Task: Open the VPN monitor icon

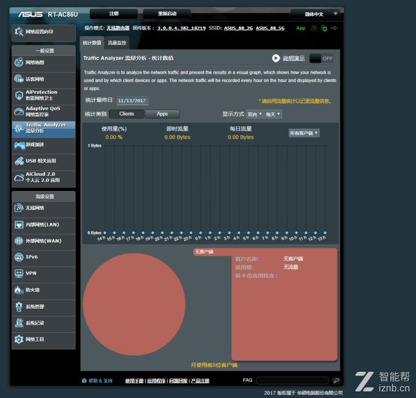Action: point(19,274)
